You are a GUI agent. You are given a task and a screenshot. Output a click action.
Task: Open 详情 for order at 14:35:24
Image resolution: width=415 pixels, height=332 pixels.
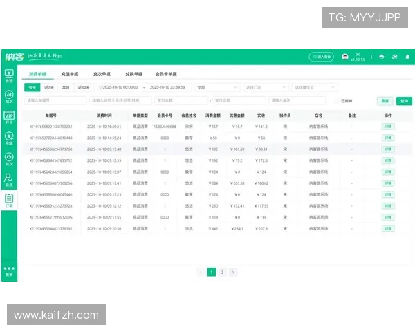coord(388,138)
